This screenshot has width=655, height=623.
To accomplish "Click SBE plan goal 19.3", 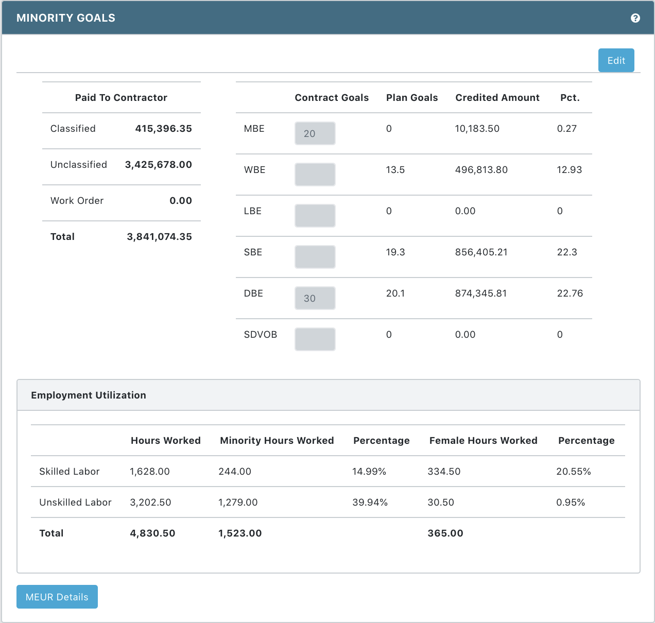I will click(395, 252).
